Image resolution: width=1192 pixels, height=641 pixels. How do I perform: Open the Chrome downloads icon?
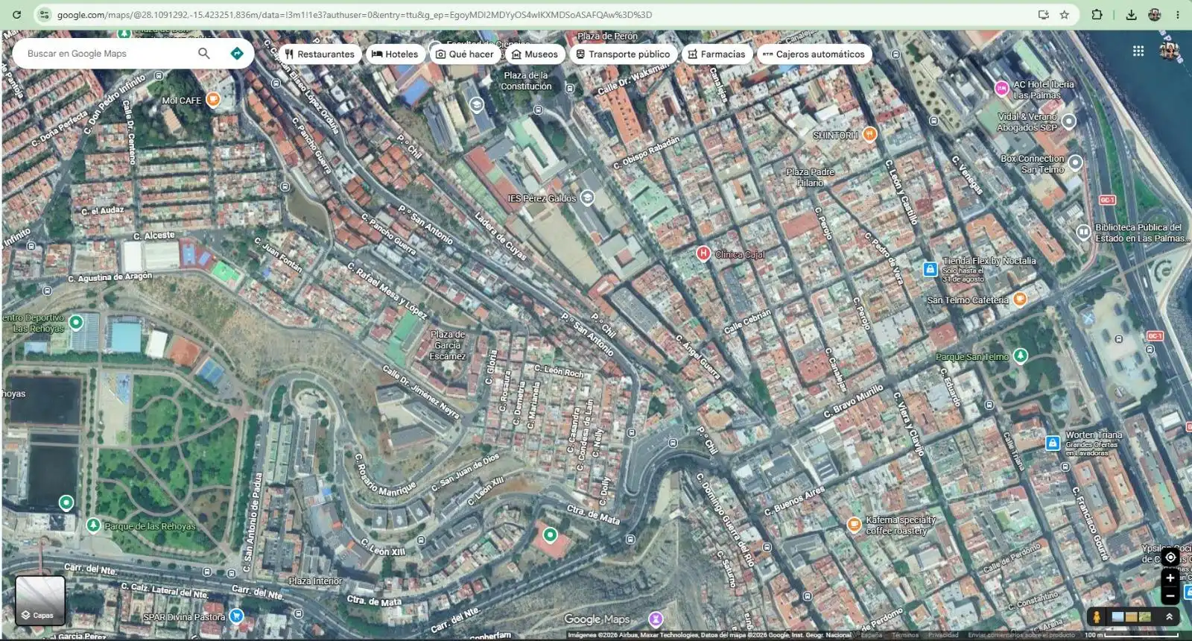tap(1131, 14)
